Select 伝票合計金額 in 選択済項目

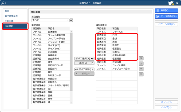click(x=117, y=55)
